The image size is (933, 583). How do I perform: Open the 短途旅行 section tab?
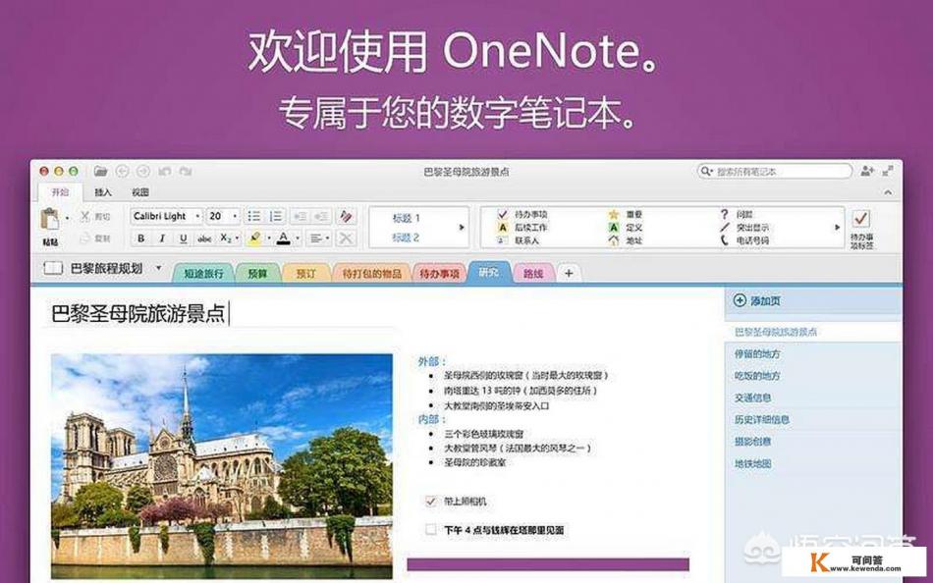[203, 274]
